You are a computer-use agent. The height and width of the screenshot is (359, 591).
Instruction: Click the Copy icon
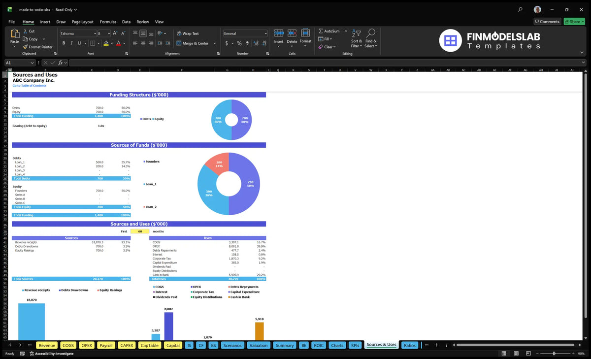pyautogui.click(x=25, y=39)
